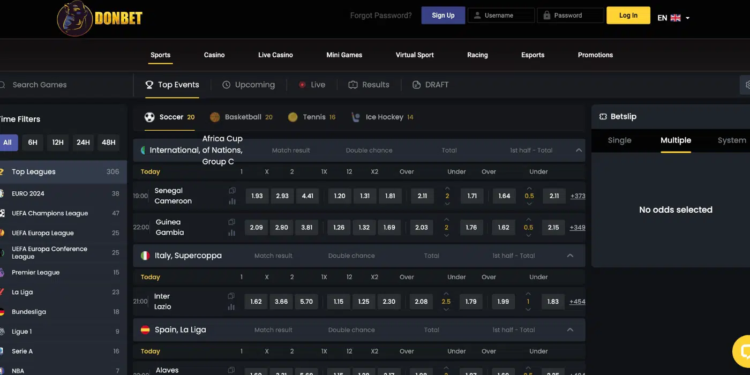Click the Spain flag icon for La Liga
The image size is (750, 375).
(145, 329)
